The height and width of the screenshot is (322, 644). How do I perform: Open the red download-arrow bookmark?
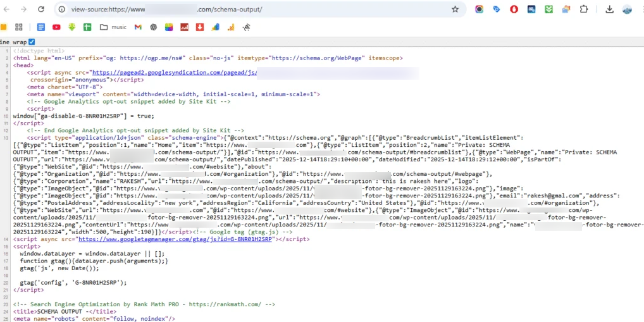[200, 27]
